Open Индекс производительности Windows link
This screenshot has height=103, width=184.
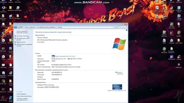tap(65, 56)
